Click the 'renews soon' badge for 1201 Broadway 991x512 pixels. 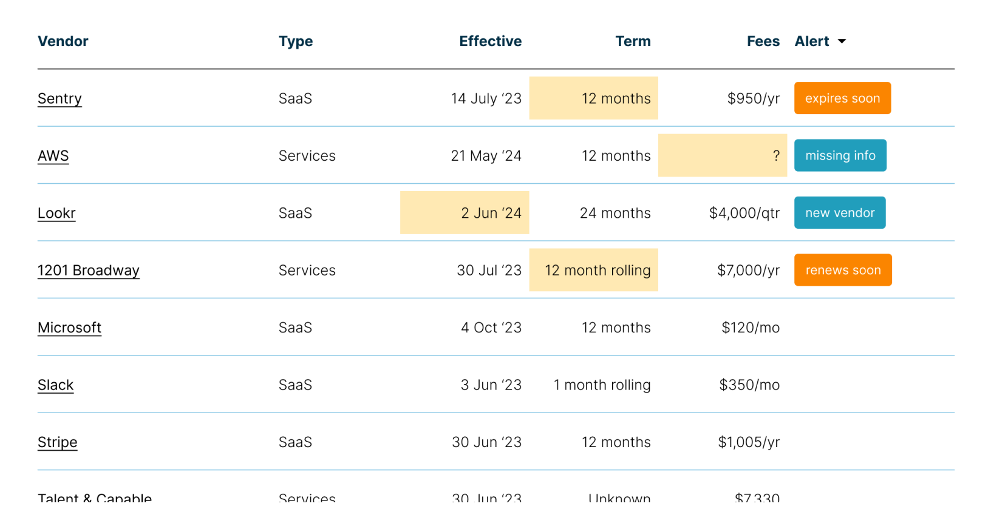point(843,270)
